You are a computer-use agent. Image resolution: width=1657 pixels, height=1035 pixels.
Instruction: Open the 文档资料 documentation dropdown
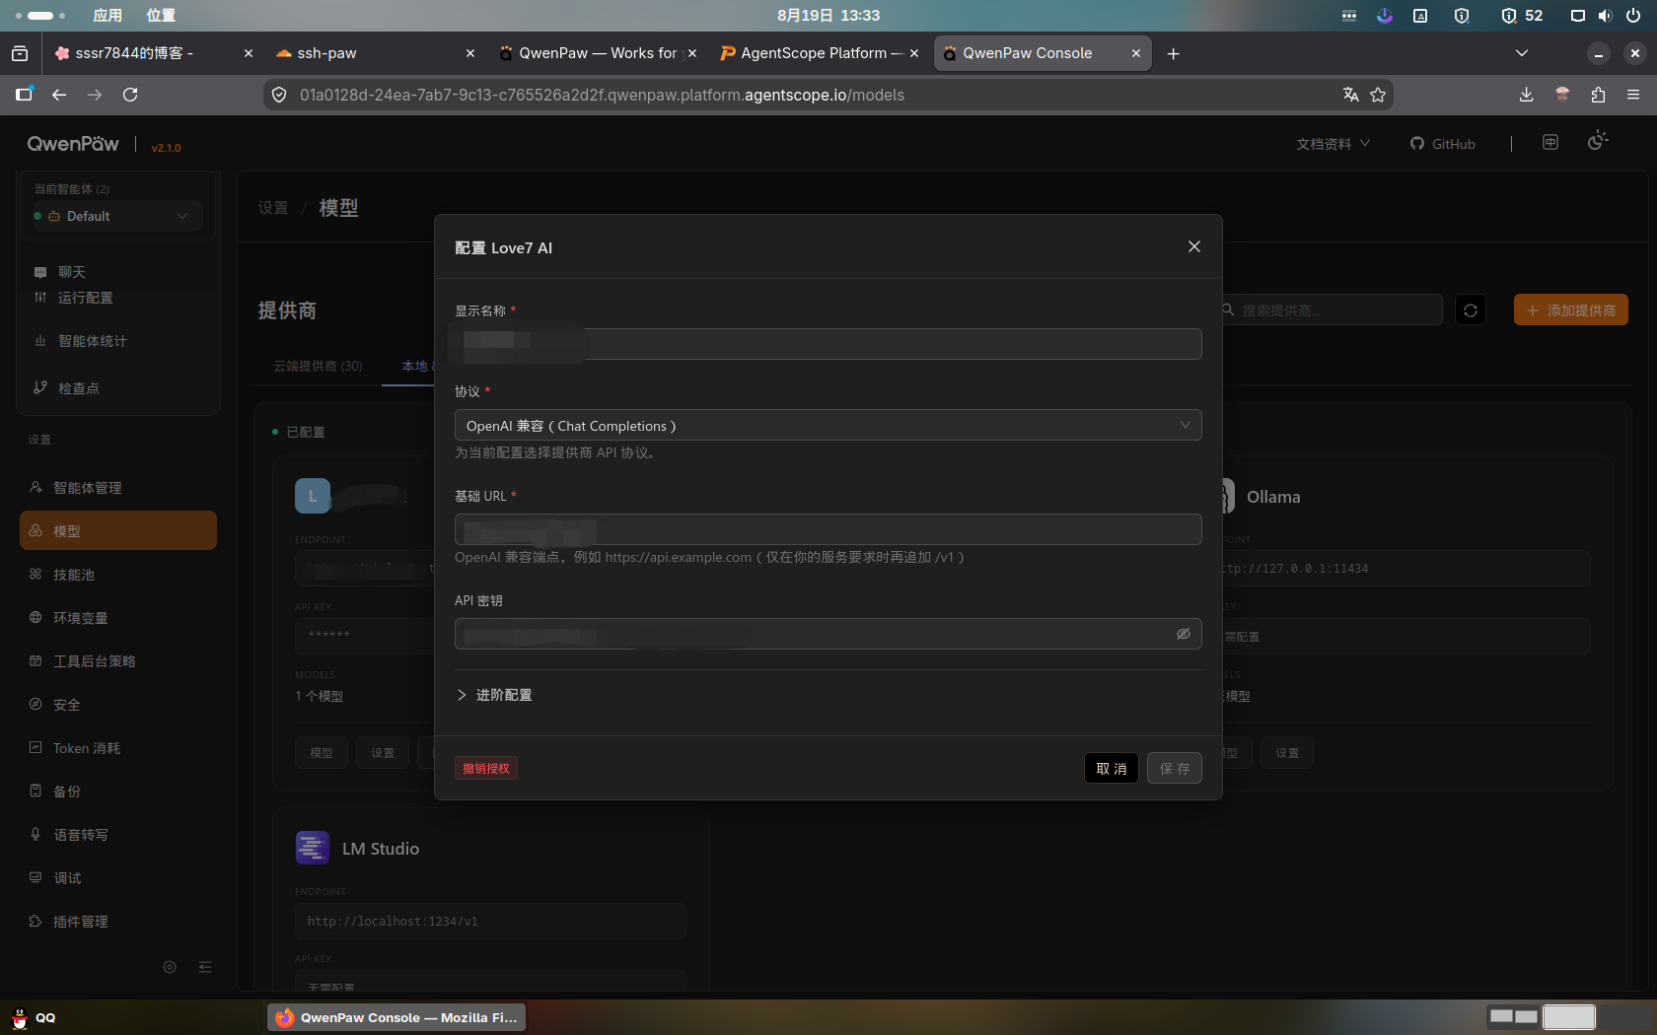(1333, 144)
